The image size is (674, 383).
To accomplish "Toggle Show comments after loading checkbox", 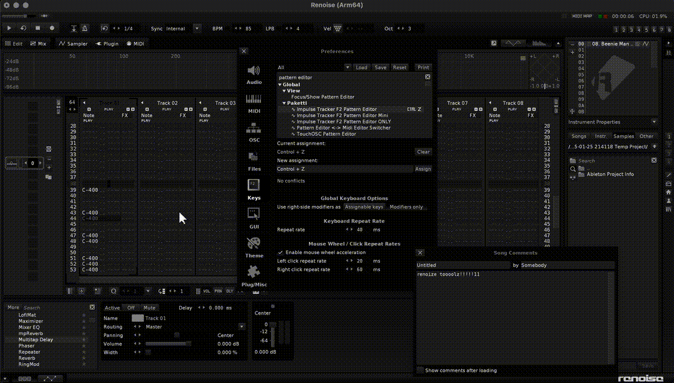I will pyautogui.click(x=420, y=371).
